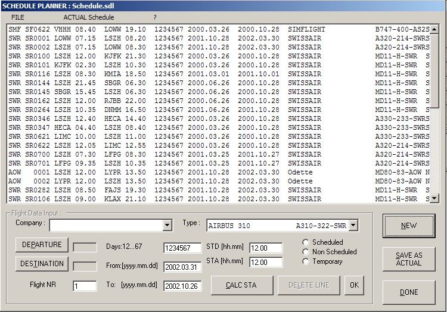This screenshot has width=447, height=312.
Task: Select the SWR SR0282 FAJS flight row
Action: tap(219, 190)
